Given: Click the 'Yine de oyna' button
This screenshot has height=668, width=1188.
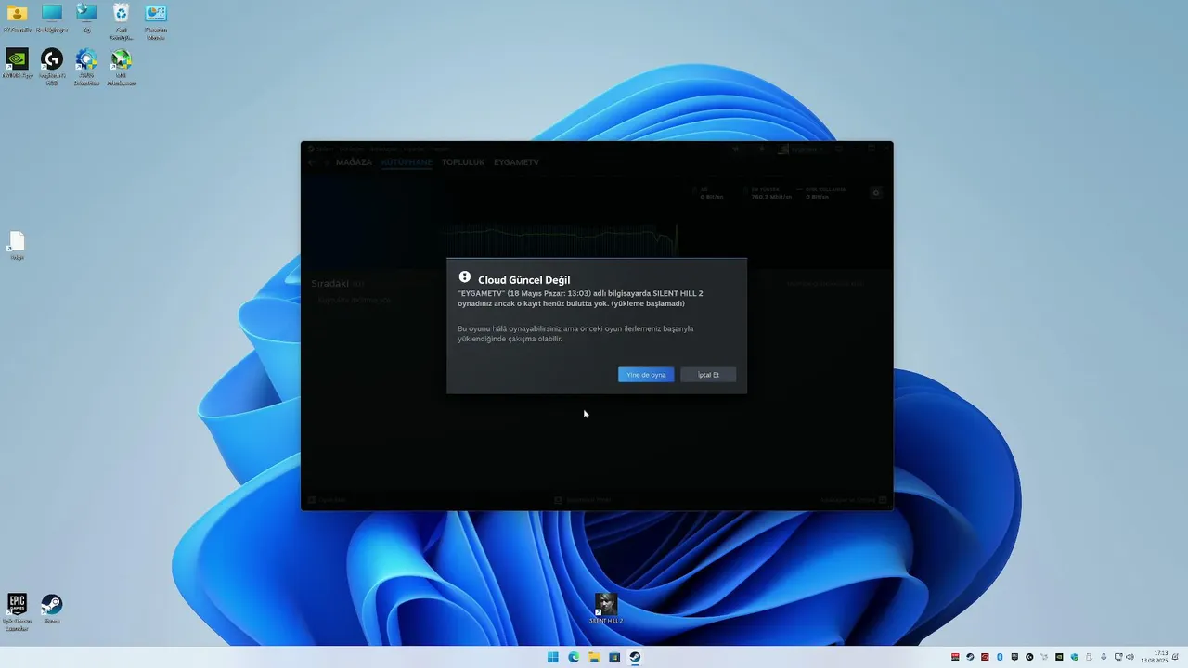Looking at the screenshot, I should [x=646, y=375].
